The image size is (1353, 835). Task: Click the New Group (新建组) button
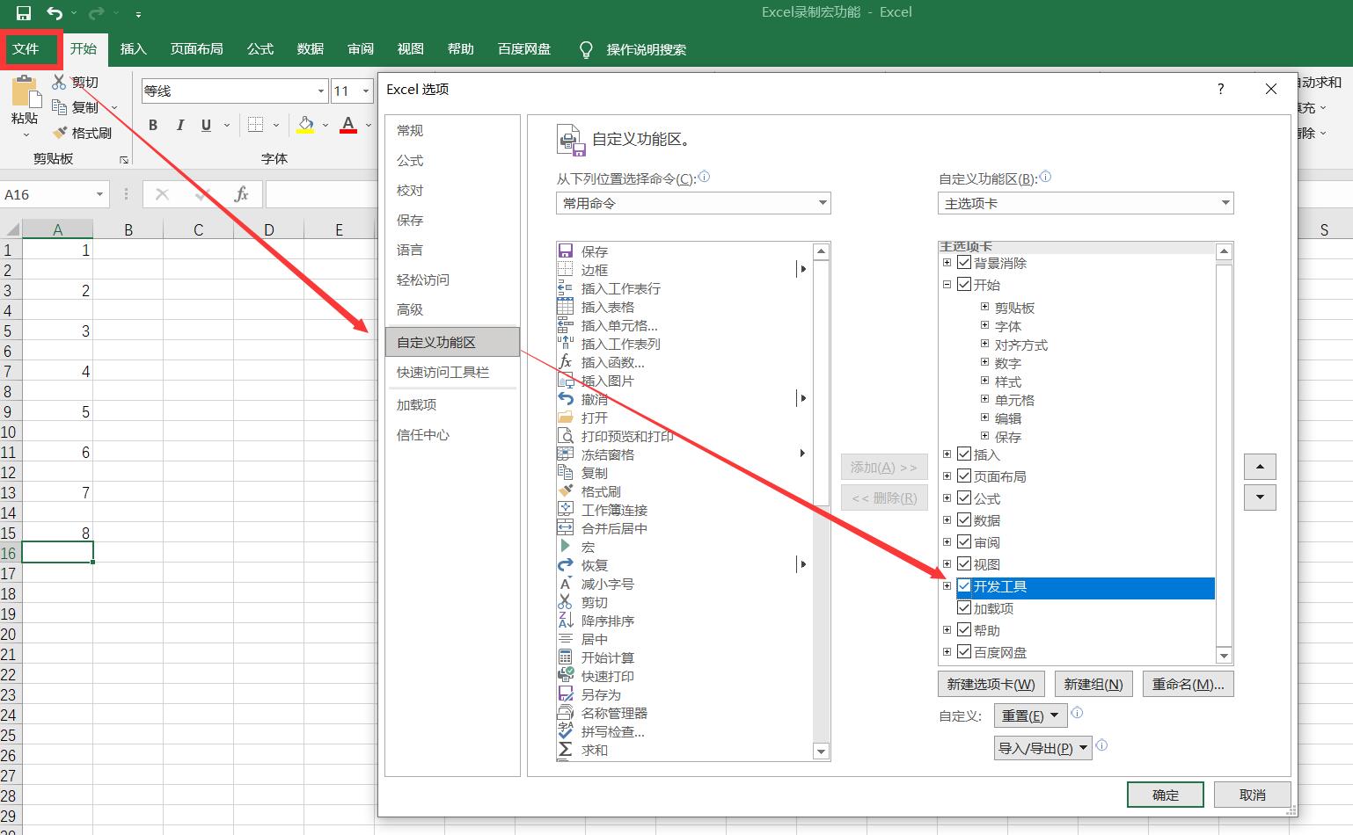tap(1093, 684)
